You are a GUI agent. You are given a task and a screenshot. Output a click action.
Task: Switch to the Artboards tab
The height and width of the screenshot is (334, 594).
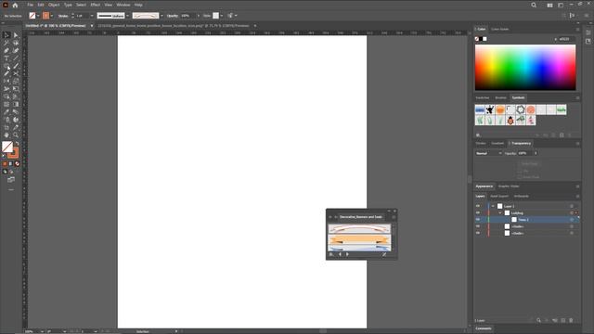tap(522, 196)
